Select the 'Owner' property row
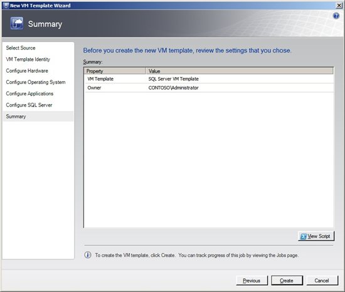 click(x=209, y=88)
